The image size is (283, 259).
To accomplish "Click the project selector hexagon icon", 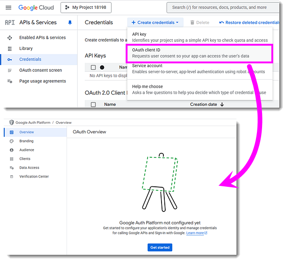I will tap(67, 7).
